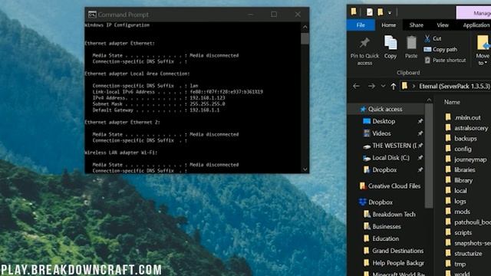Open Command Prompt window system icon
The image size is (491, 276).
pos(92,15)
